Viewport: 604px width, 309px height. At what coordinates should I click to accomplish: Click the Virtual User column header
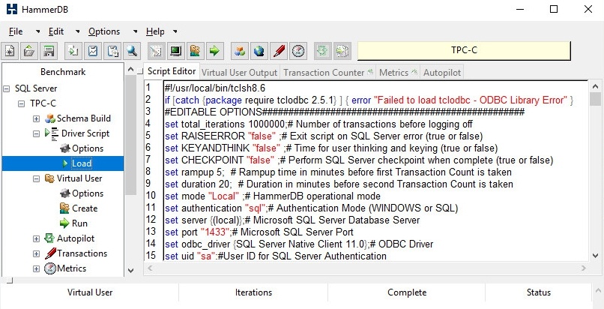90,292
